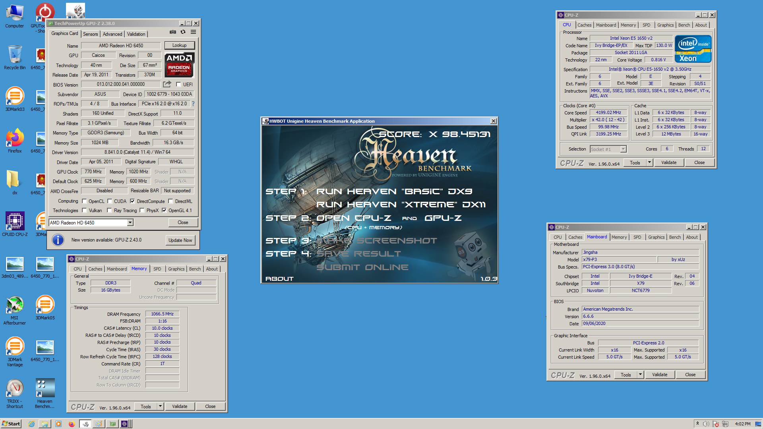
Task: Toggle the CUDA checkbox
Action: pyautogui.click(x=110, y=201)
